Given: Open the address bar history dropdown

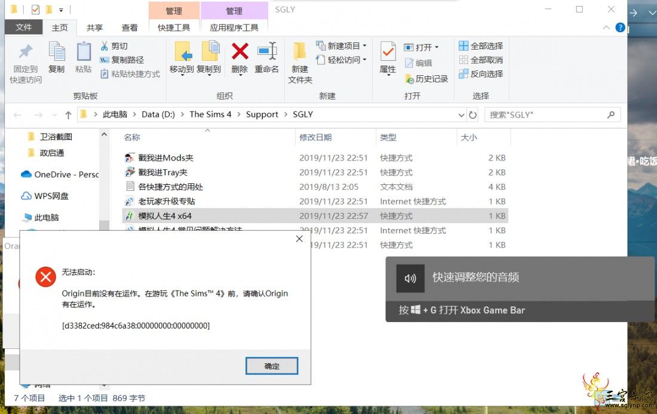Looking at the screenshot, I should (x=461, y=115).
